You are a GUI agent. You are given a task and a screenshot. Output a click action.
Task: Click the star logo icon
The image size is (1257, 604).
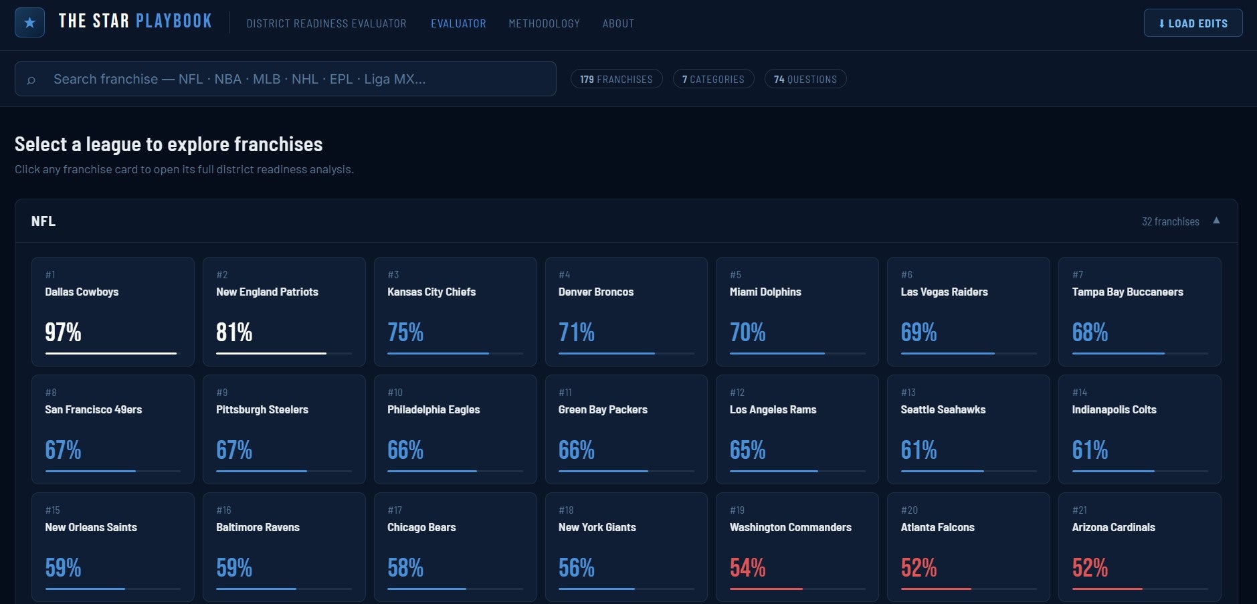coord(29,23)
